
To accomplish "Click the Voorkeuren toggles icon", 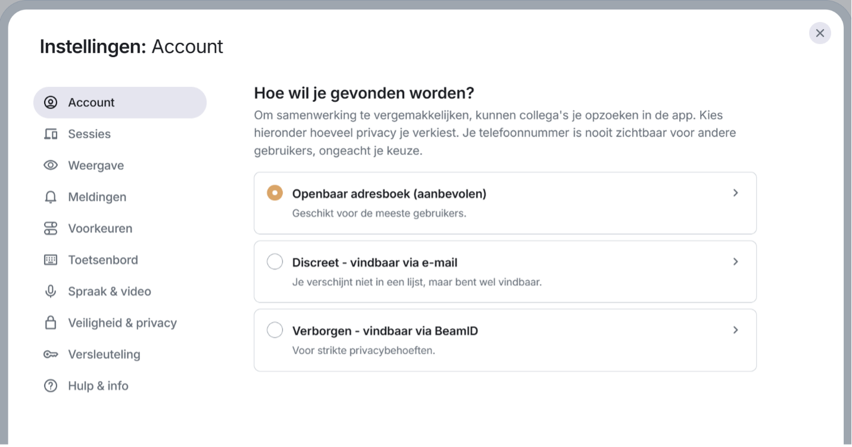I will tap(51, 229).
